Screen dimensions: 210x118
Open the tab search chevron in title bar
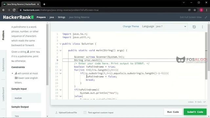pos(184,3)
